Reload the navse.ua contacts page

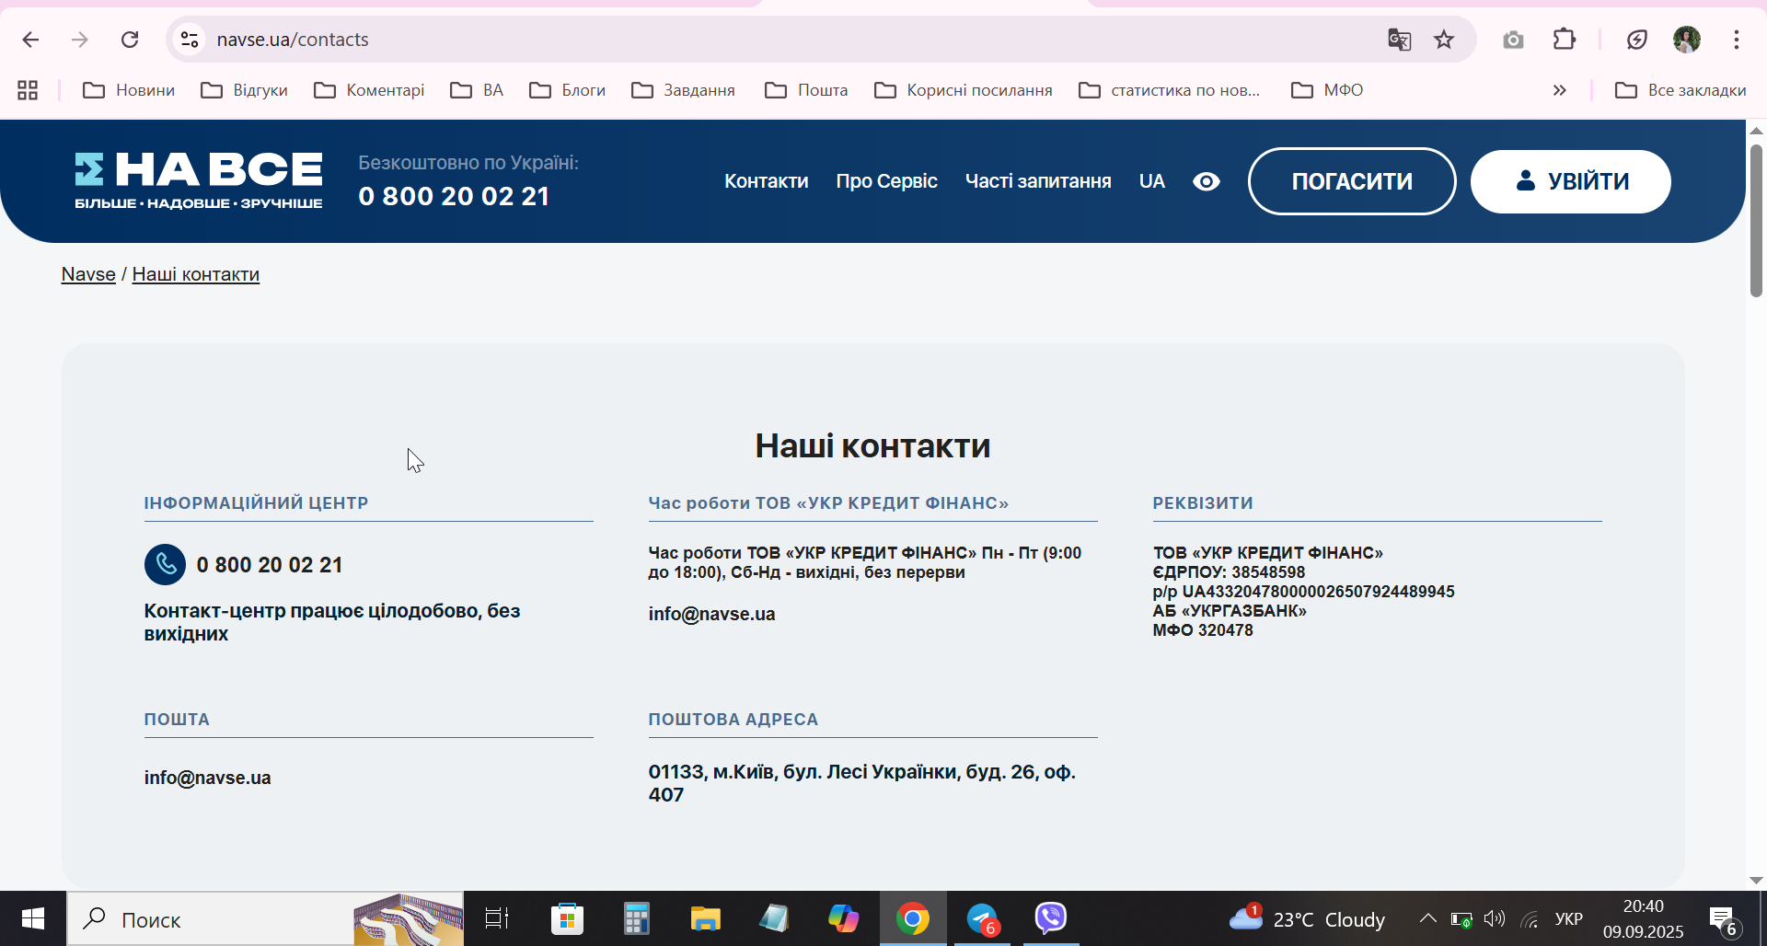130,40
